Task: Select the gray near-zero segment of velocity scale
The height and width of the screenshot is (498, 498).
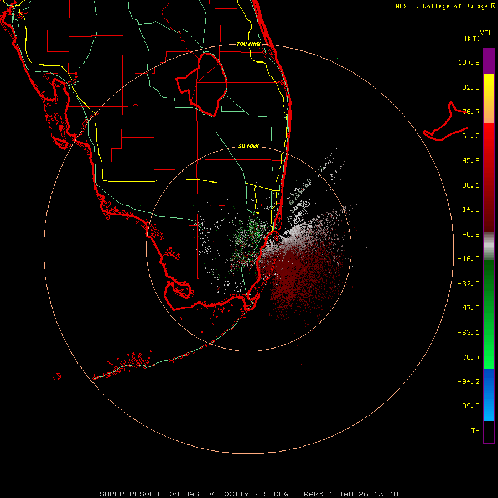Action: (x=489, y=246)
